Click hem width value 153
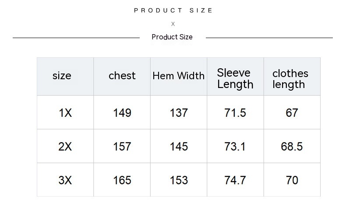This screenshot has height=211, width=346. click(179, 180)
